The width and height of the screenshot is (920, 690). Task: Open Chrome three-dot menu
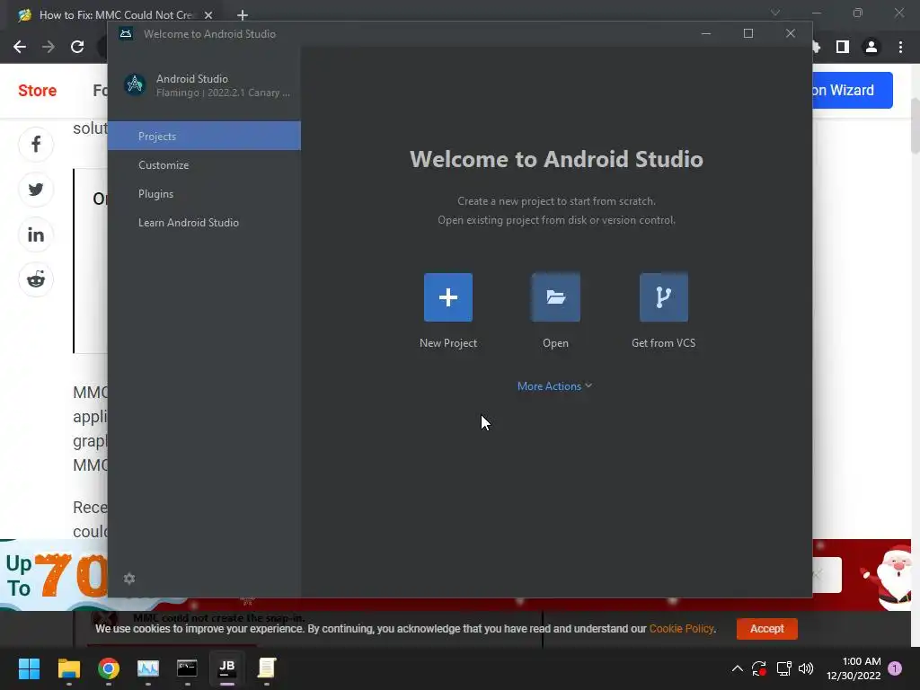pyautogui.click(x=900, y=47)
